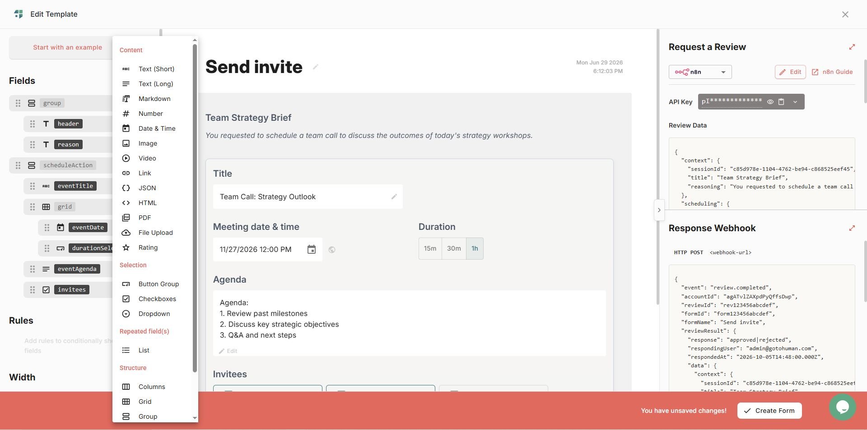
Task: Open the n8n Guide link
Action: 832,72
